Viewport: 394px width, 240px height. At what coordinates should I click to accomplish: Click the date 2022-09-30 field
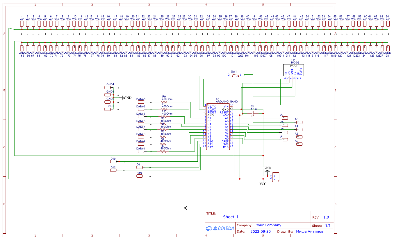coord(260,232)
